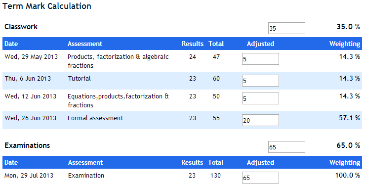Click the Weighting header in the Classwork table

click(x=345, y=44)
